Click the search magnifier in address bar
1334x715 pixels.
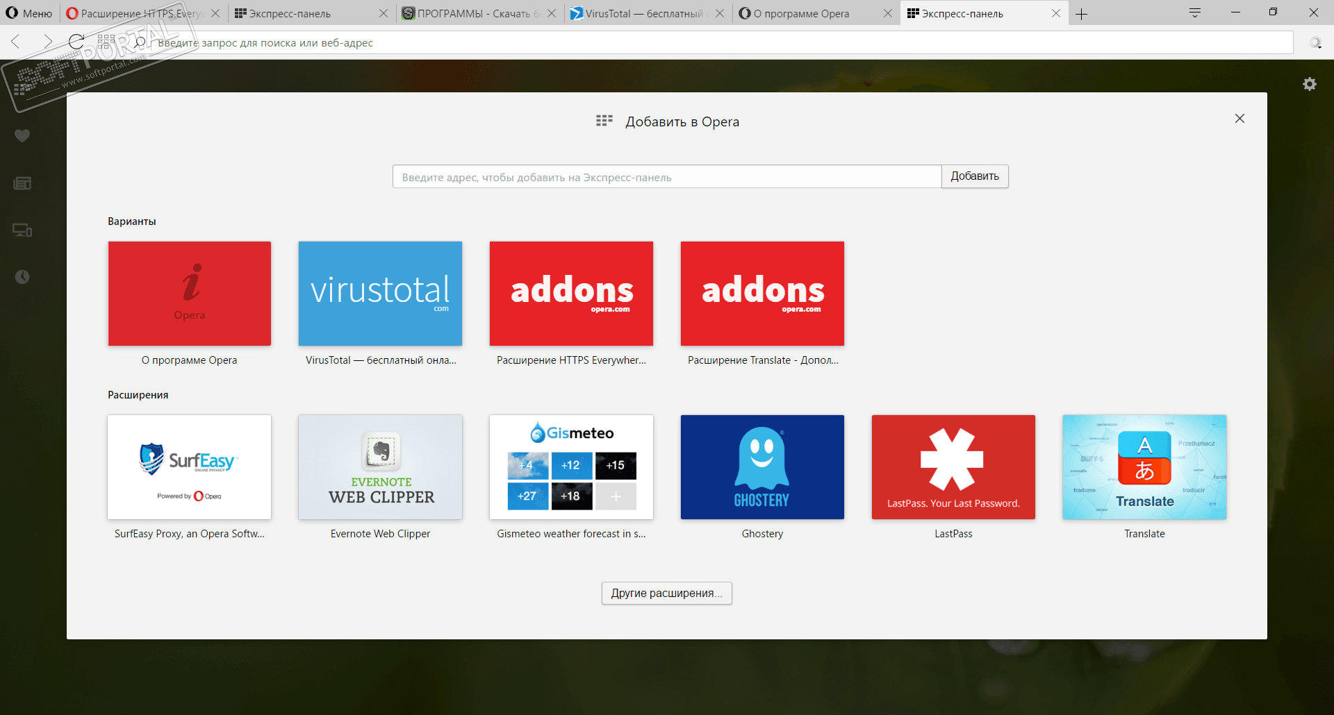pos(140,42)
